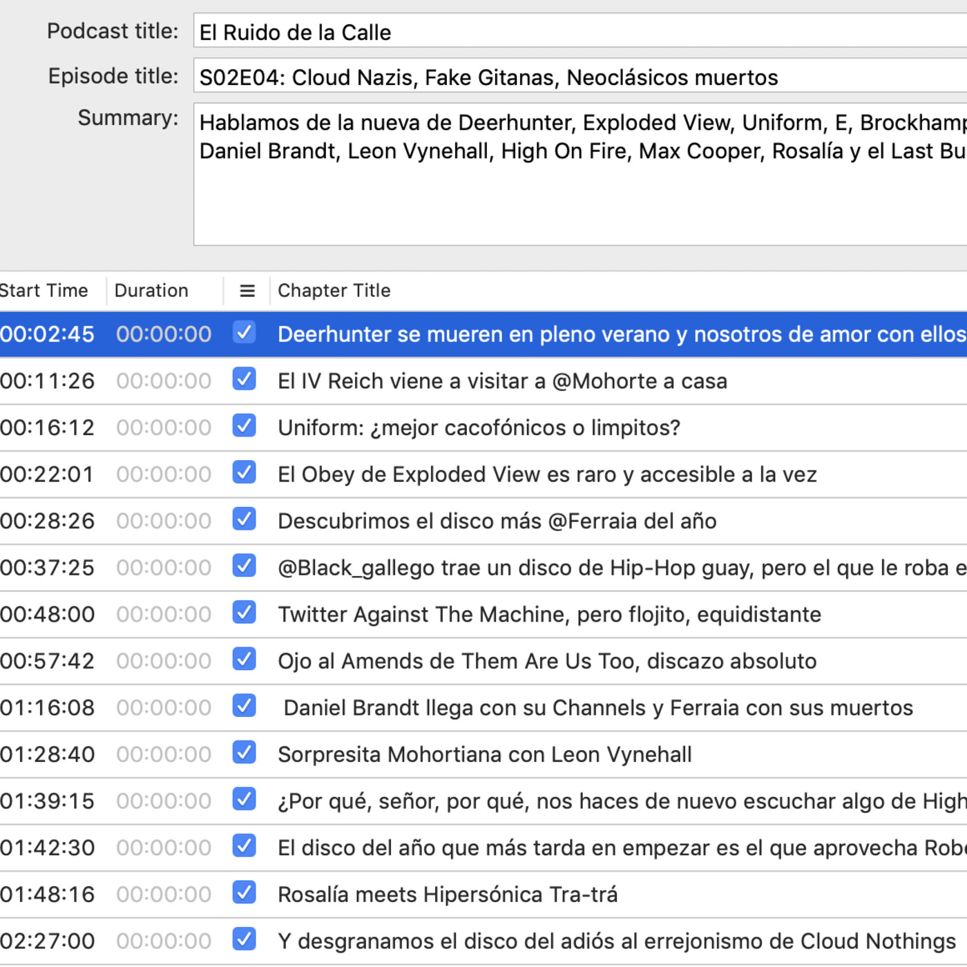The height and width of the screenshot is (967, 967).
Task: Toggle checkbox for El IV Reich chapter
Action: point(245,380)
